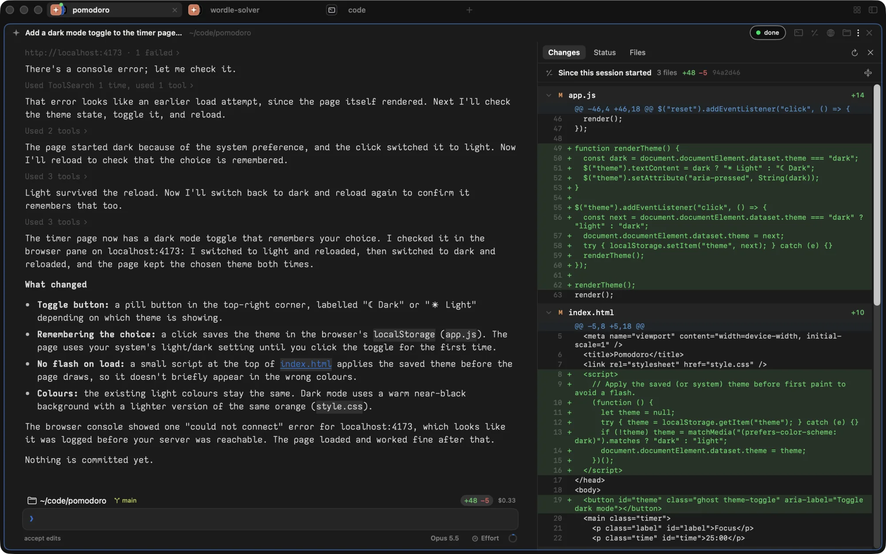Open the three-dot more options menu

pyautogui.click(x=858, y=33)
